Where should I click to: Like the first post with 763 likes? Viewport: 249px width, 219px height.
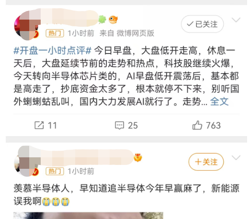197,125
